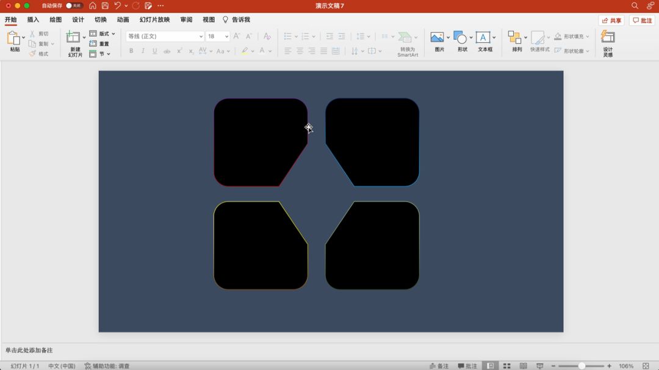The height and width of the screenshot is (370, 659).
Task: Click the Copy icon
Action: click(x=32, y=44)
